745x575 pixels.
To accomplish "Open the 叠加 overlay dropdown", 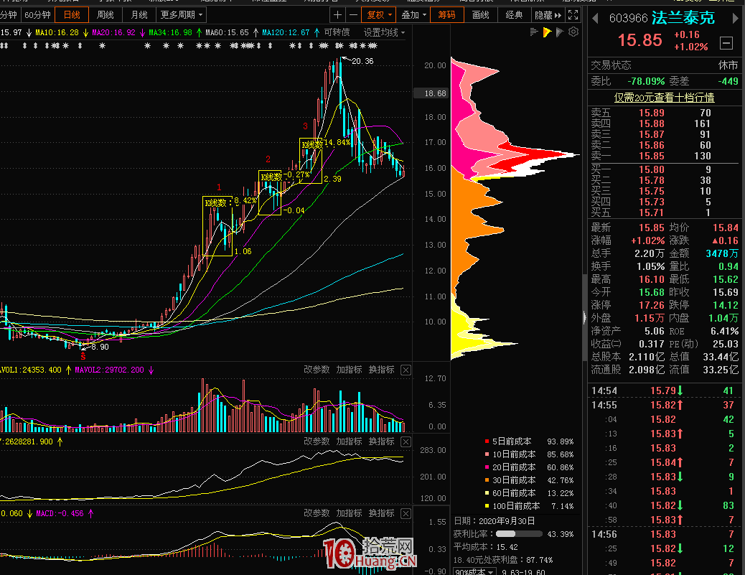I will [413, 15].
